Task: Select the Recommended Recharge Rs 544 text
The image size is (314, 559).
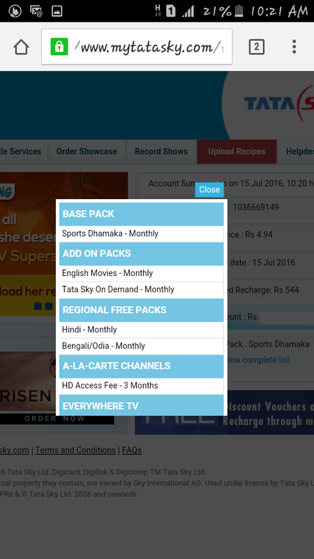Action: (x=264, y=290)
